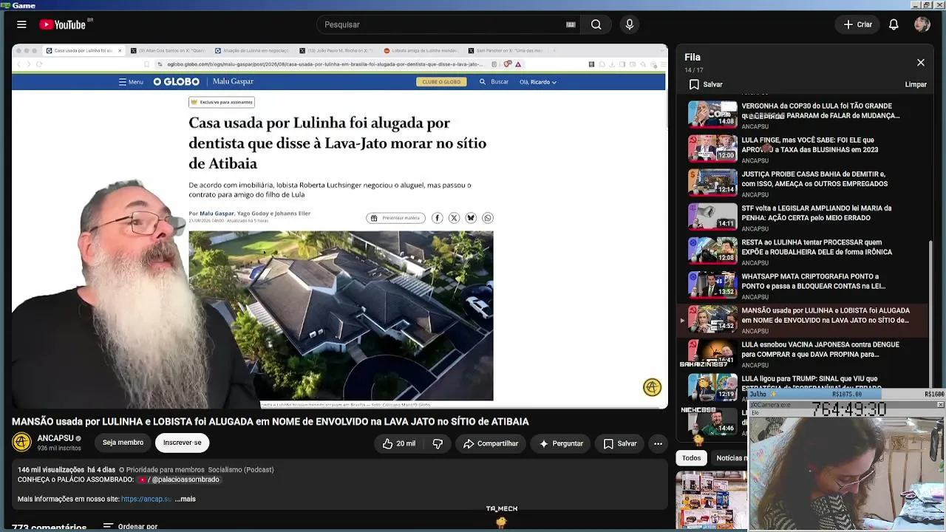Open thumbnail of RESTA ao LULINHA video

click(x=712, y=250)
